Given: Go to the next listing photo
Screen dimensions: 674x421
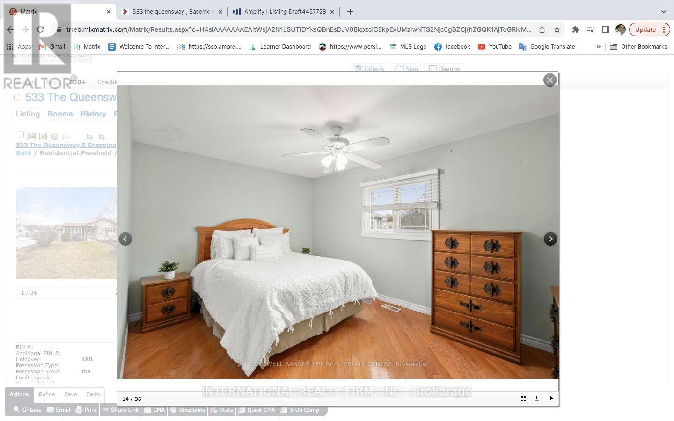Looking at the screenshot, I should point(550,239).
